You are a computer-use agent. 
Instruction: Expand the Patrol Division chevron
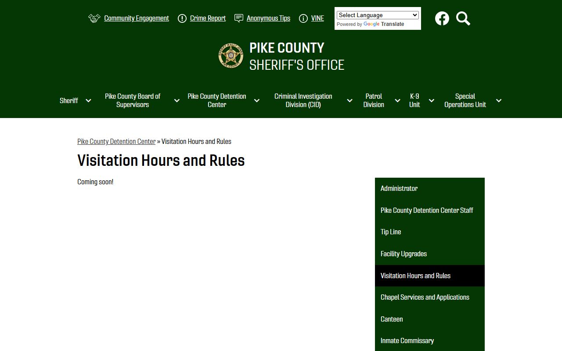[397, 100]
